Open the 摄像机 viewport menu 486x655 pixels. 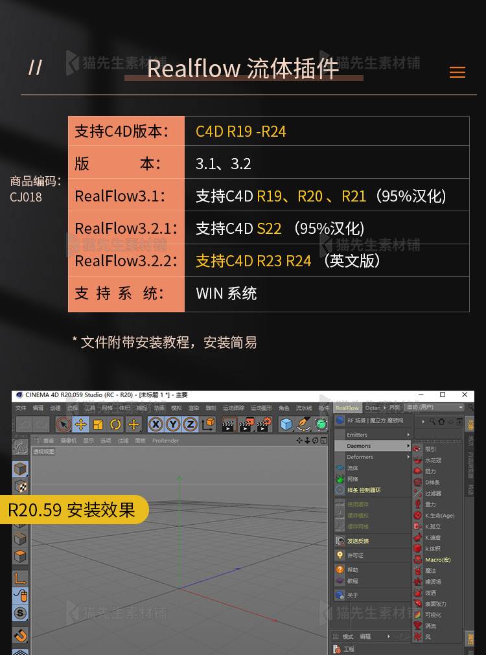[x=69, y=441]
